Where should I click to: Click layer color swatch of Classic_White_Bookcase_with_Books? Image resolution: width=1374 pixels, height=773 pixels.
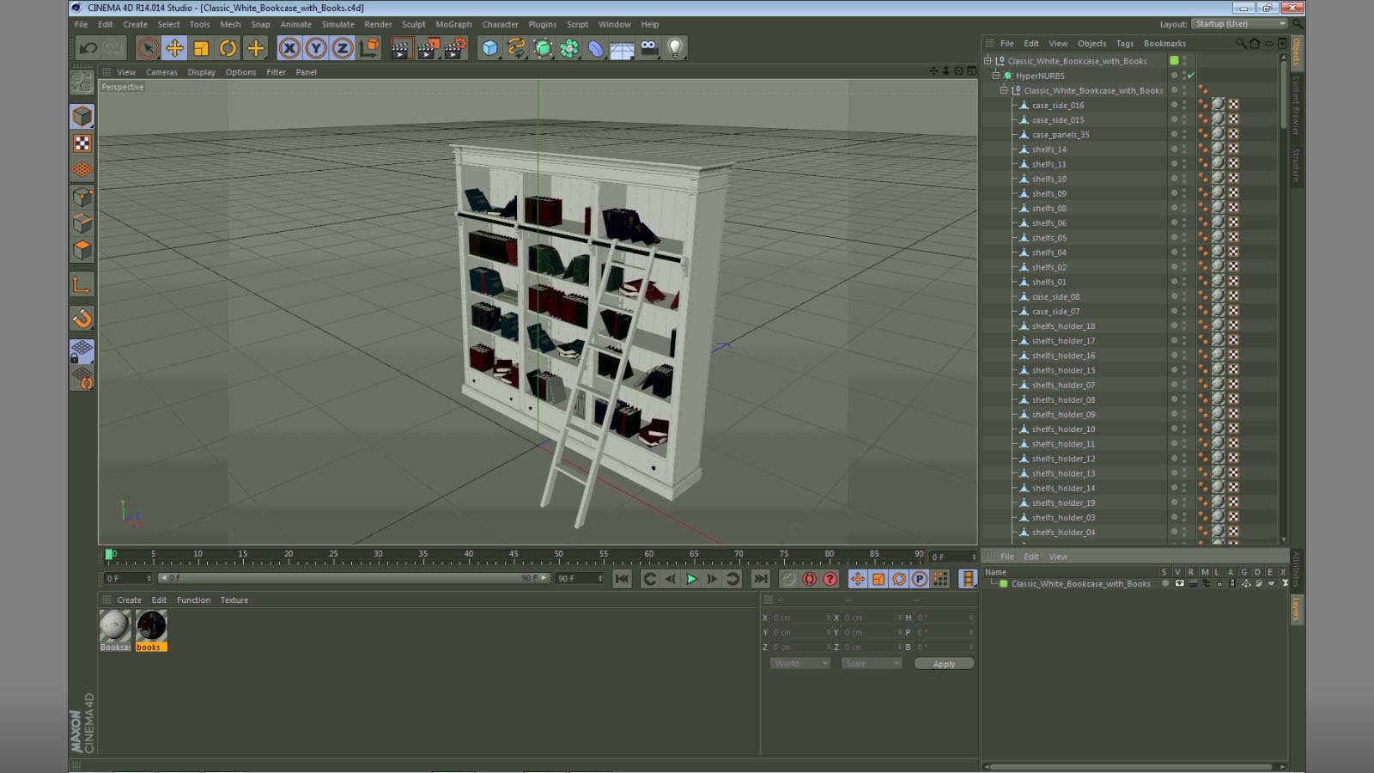point(1003,583)
